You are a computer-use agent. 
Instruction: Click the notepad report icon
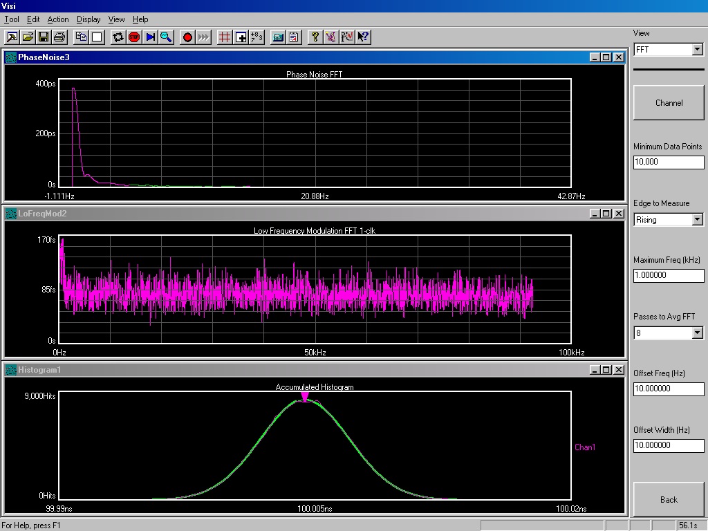click(x=294, y=37)
